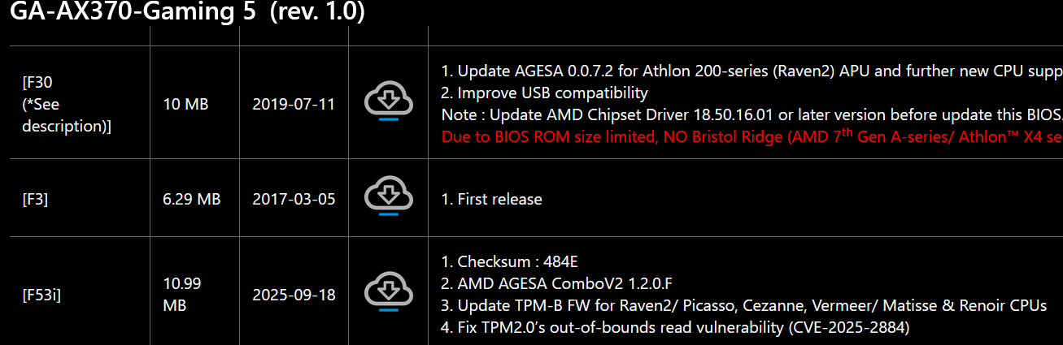The width and height of the screenshot is (1063, 345).
Task: Click the 2017-03-05 release date
Action: pos(294,199)
